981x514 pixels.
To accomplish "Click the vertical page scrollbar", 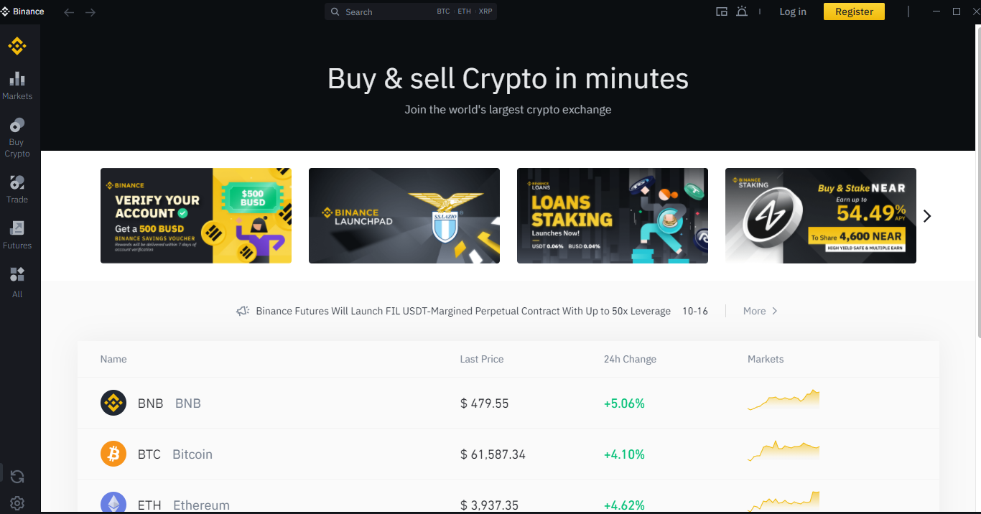I will tap(977, 179).
